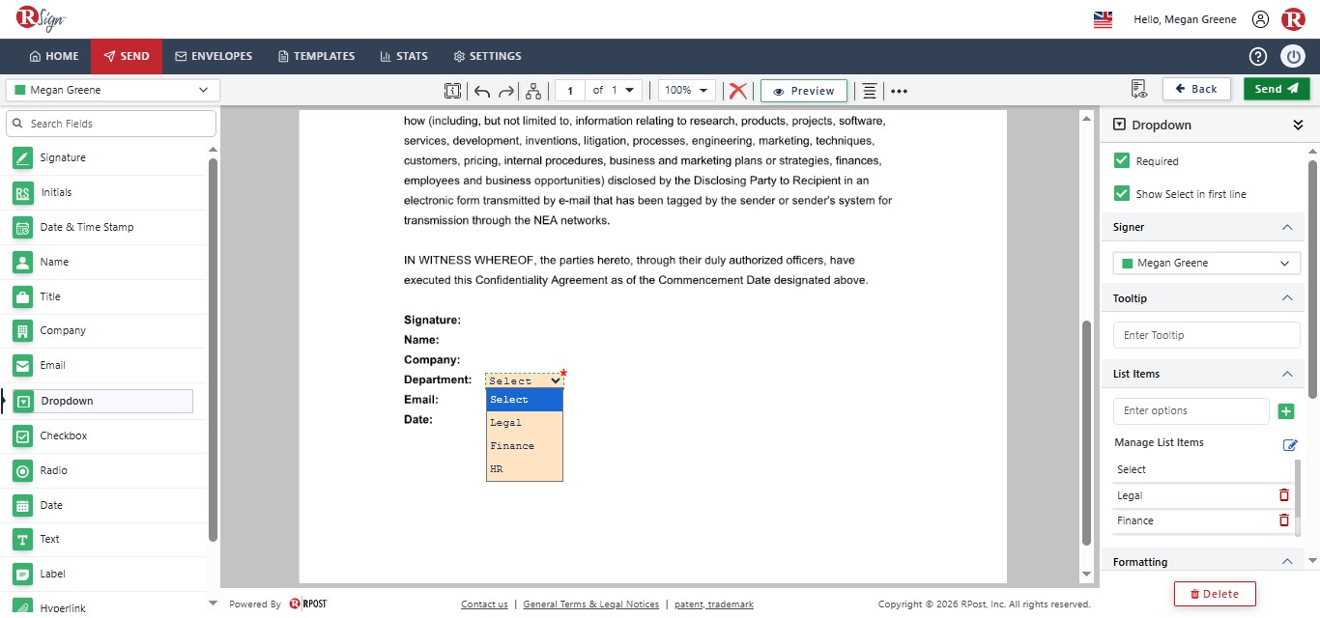Open the help question mark icon
Image resolution: width=1320 pixels, height=618 pixels.
click(1257, 56)
